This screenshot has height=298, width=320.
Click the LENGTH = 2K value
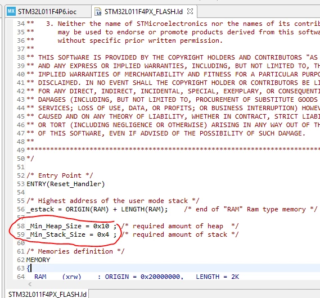(218, 277)
